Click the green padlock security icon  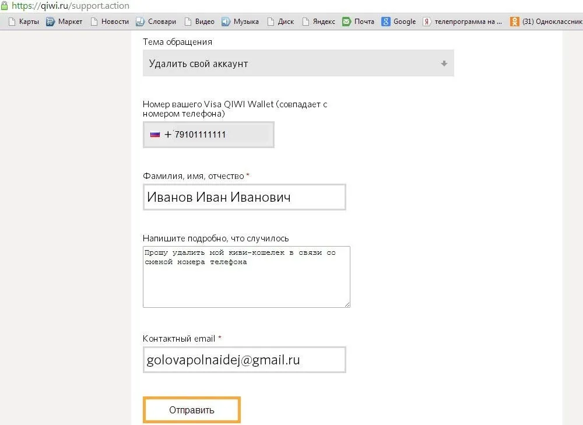click(5, 5)
